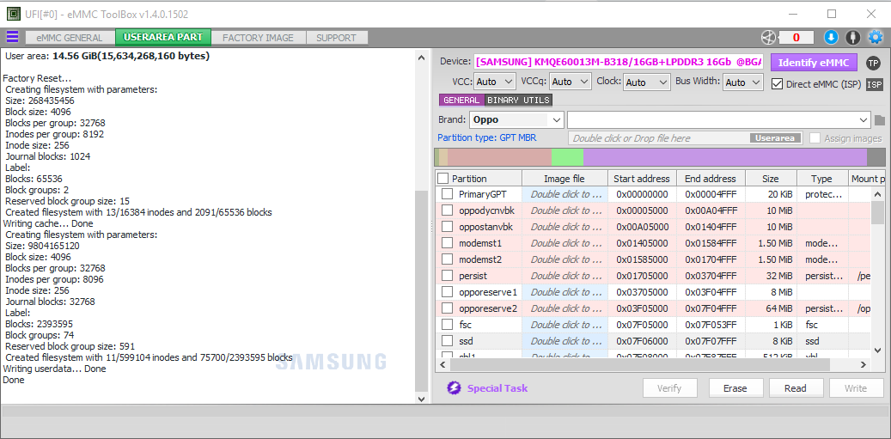Open the Bus Width dropdown
Screen dimensions: 891x439
coord(742,82)
